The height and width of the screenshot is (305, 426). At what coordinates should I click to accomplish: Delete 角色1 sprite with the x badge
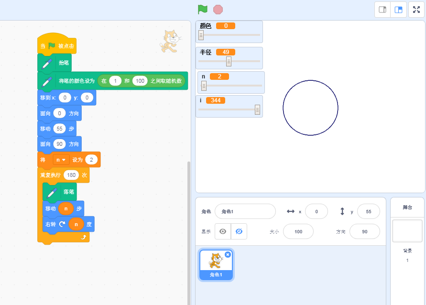tap(228, 254)
